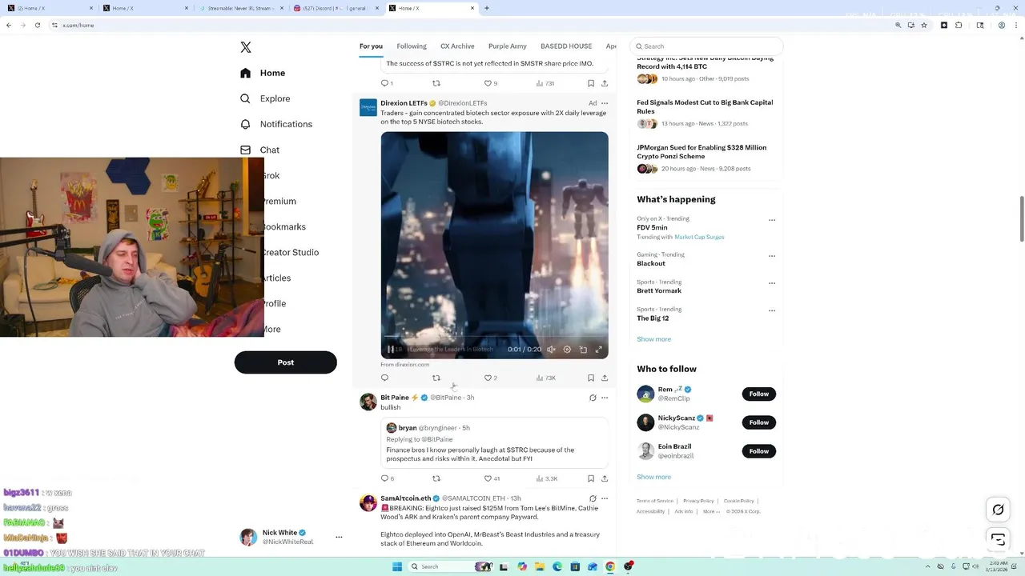Click the X logo in sidebar

[x=246, y=47]
